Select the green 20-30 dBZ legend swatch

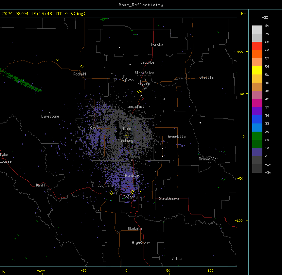coord(257,136)
